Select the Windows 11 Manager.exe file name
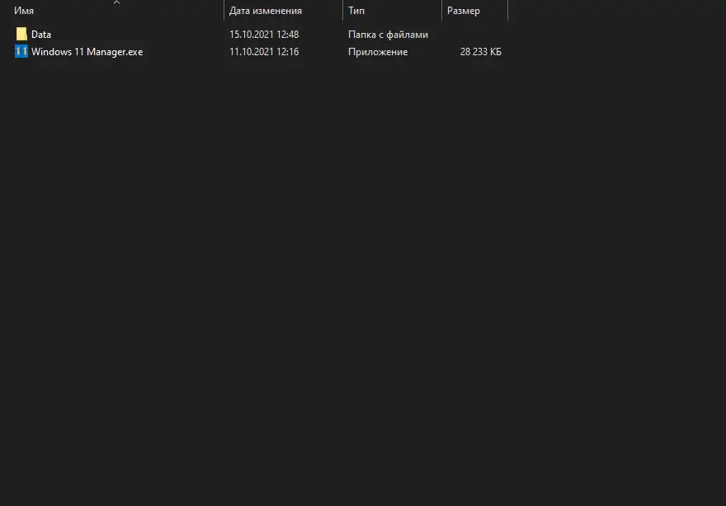 point(87,52)
